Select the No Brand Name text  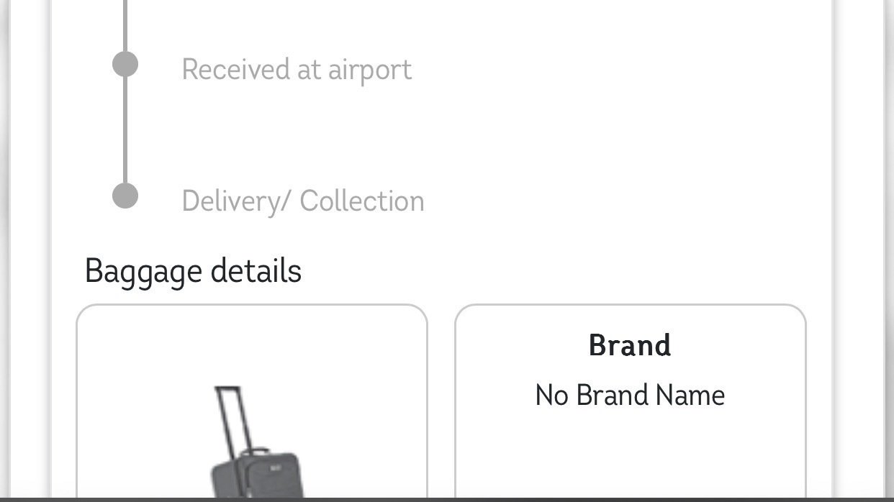point(630,396)
